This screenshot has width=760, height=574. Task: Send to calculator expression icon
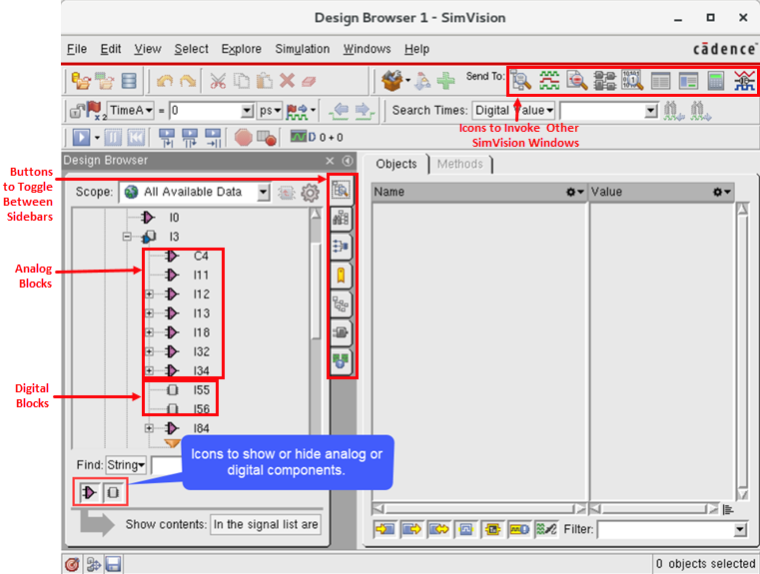click(x=716, y=81)
